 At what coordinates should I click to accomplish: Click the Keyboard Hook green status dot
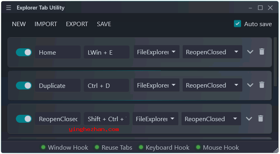(x=141, y=147)
